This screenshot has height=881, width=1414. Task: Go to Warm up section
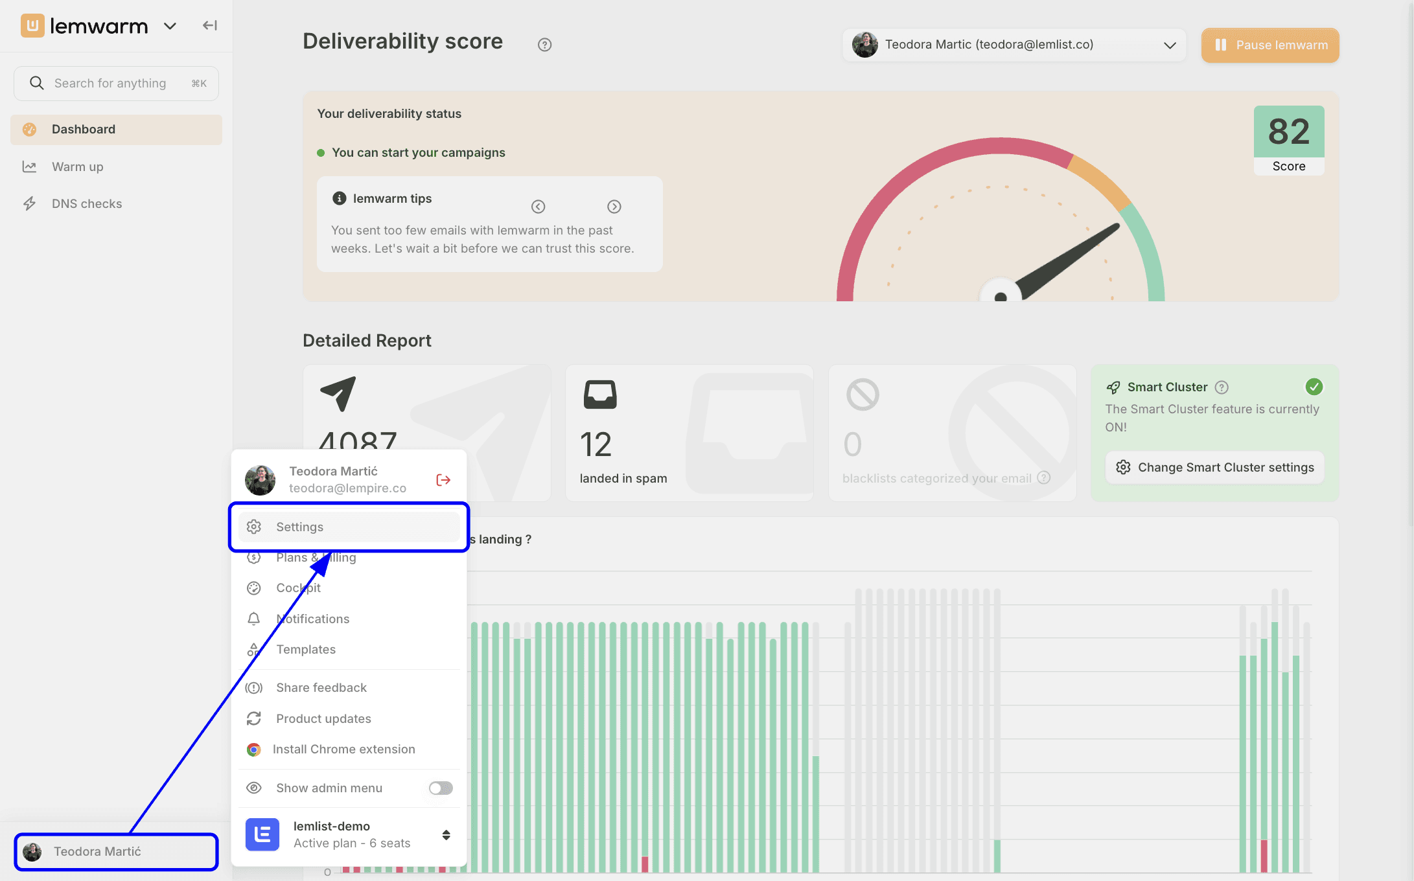pyautogui.click(x=116, y=166)
